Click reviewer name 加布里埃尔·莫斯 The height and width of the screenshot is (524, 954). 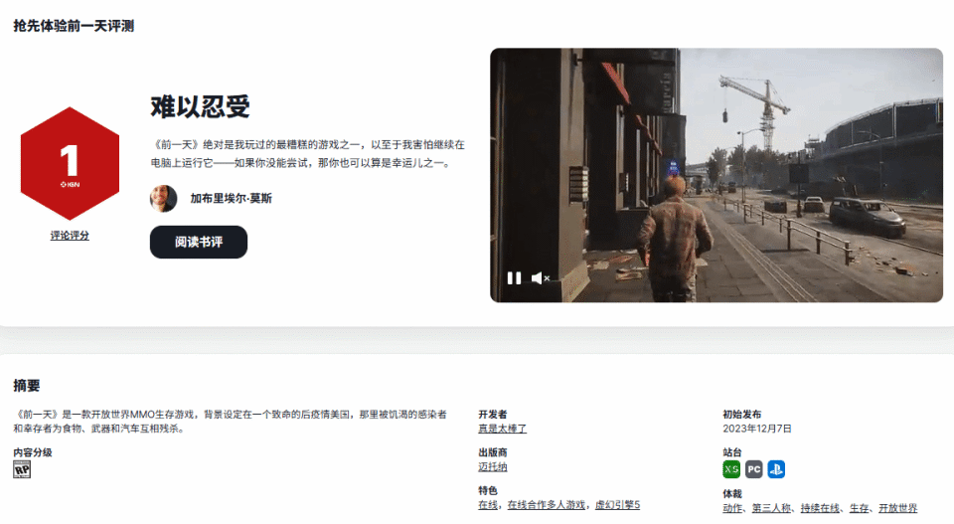tap(231, 199)
